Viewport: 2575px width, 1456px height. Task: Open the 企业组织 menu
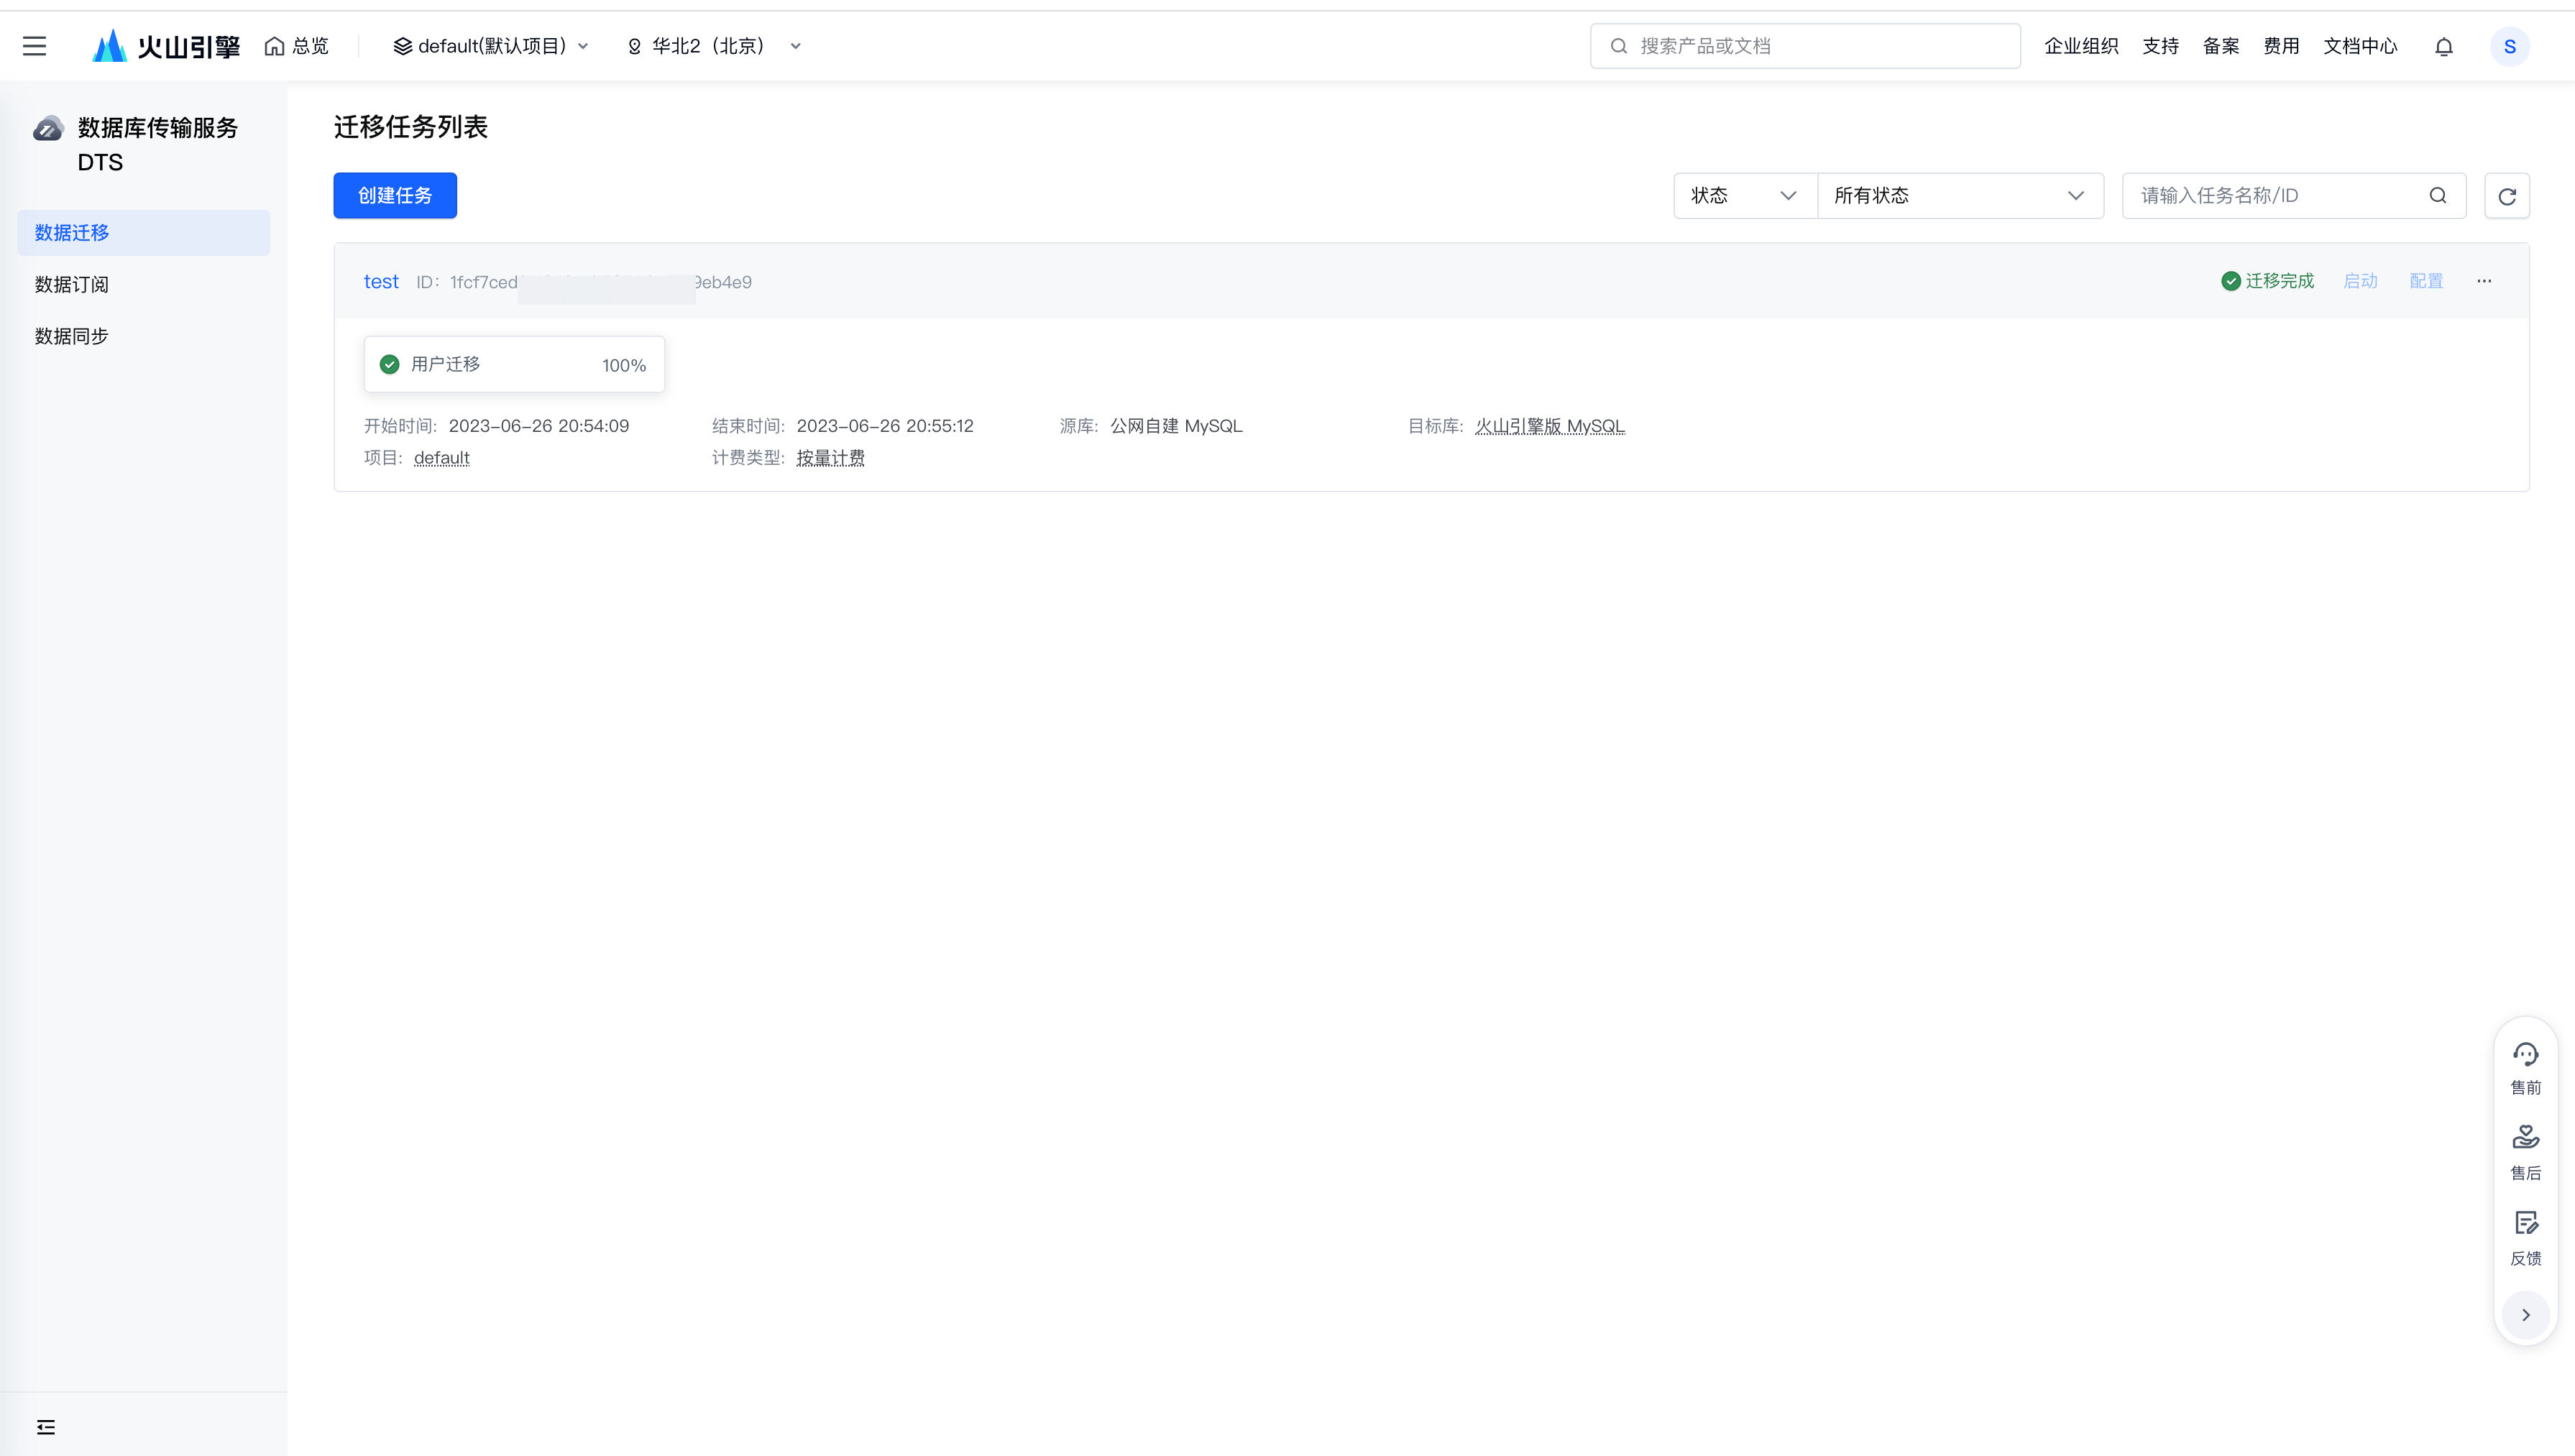pos(2081,46)
